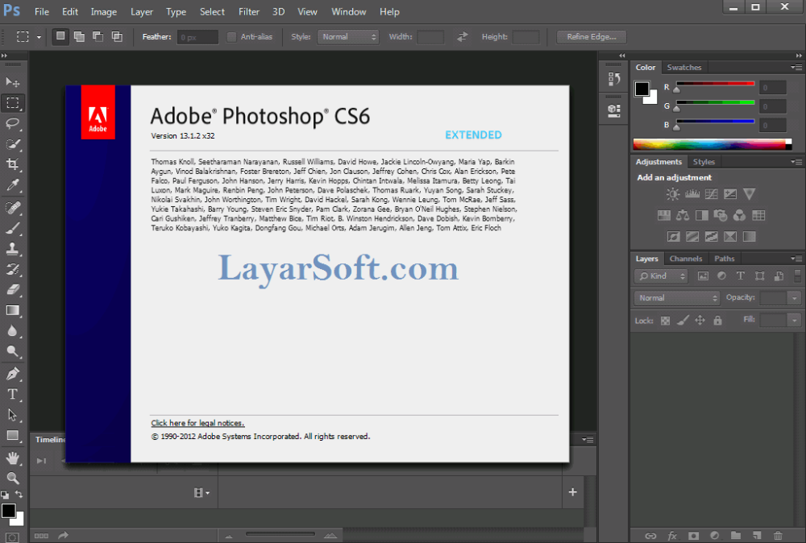The width and height of the screenshot is (806, 543).
Task: Select the Hand tool
Action: coord(13,458)
